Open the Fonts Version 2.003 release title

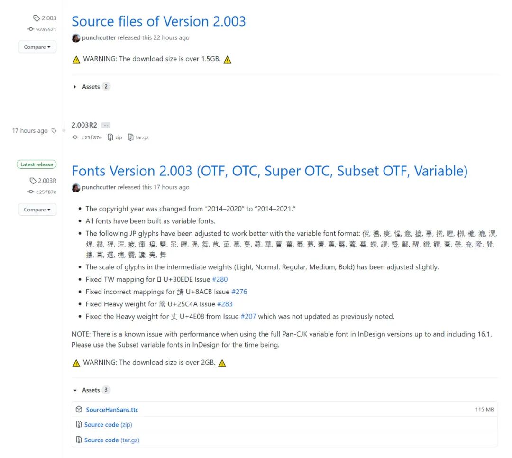tap(270, 171)
